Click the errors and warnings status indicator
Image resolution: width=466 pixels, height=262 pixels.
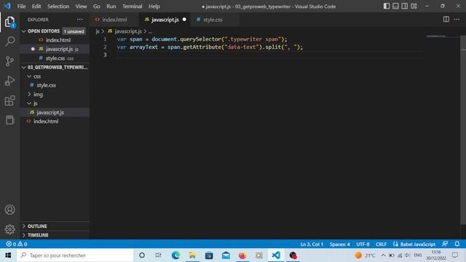tap(17, 245)
